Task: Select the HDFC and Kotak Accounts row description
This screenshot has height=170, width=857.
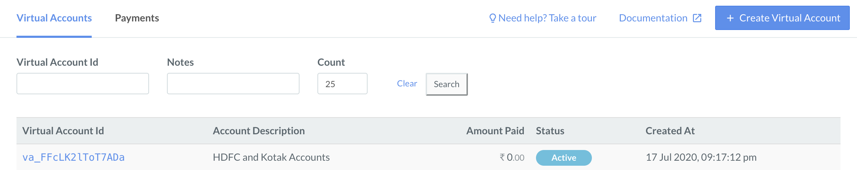Action: point(271,157)
